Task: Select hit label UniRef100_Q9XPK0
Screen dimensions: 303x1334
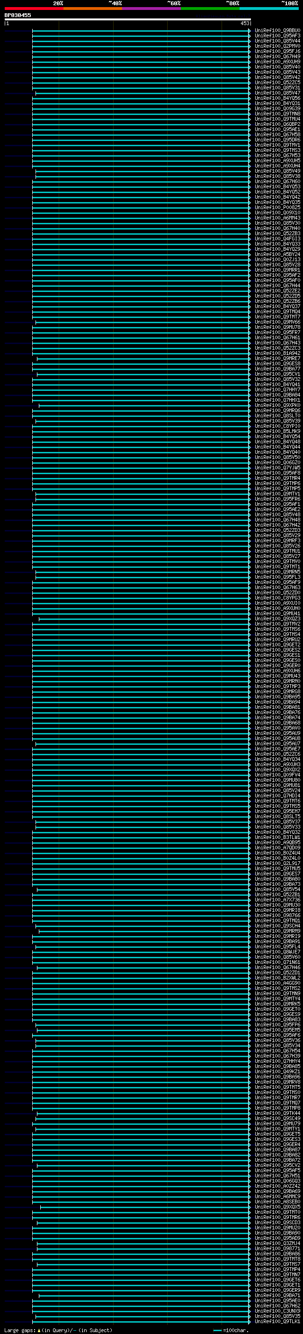Action: click(x=277, y=406)
